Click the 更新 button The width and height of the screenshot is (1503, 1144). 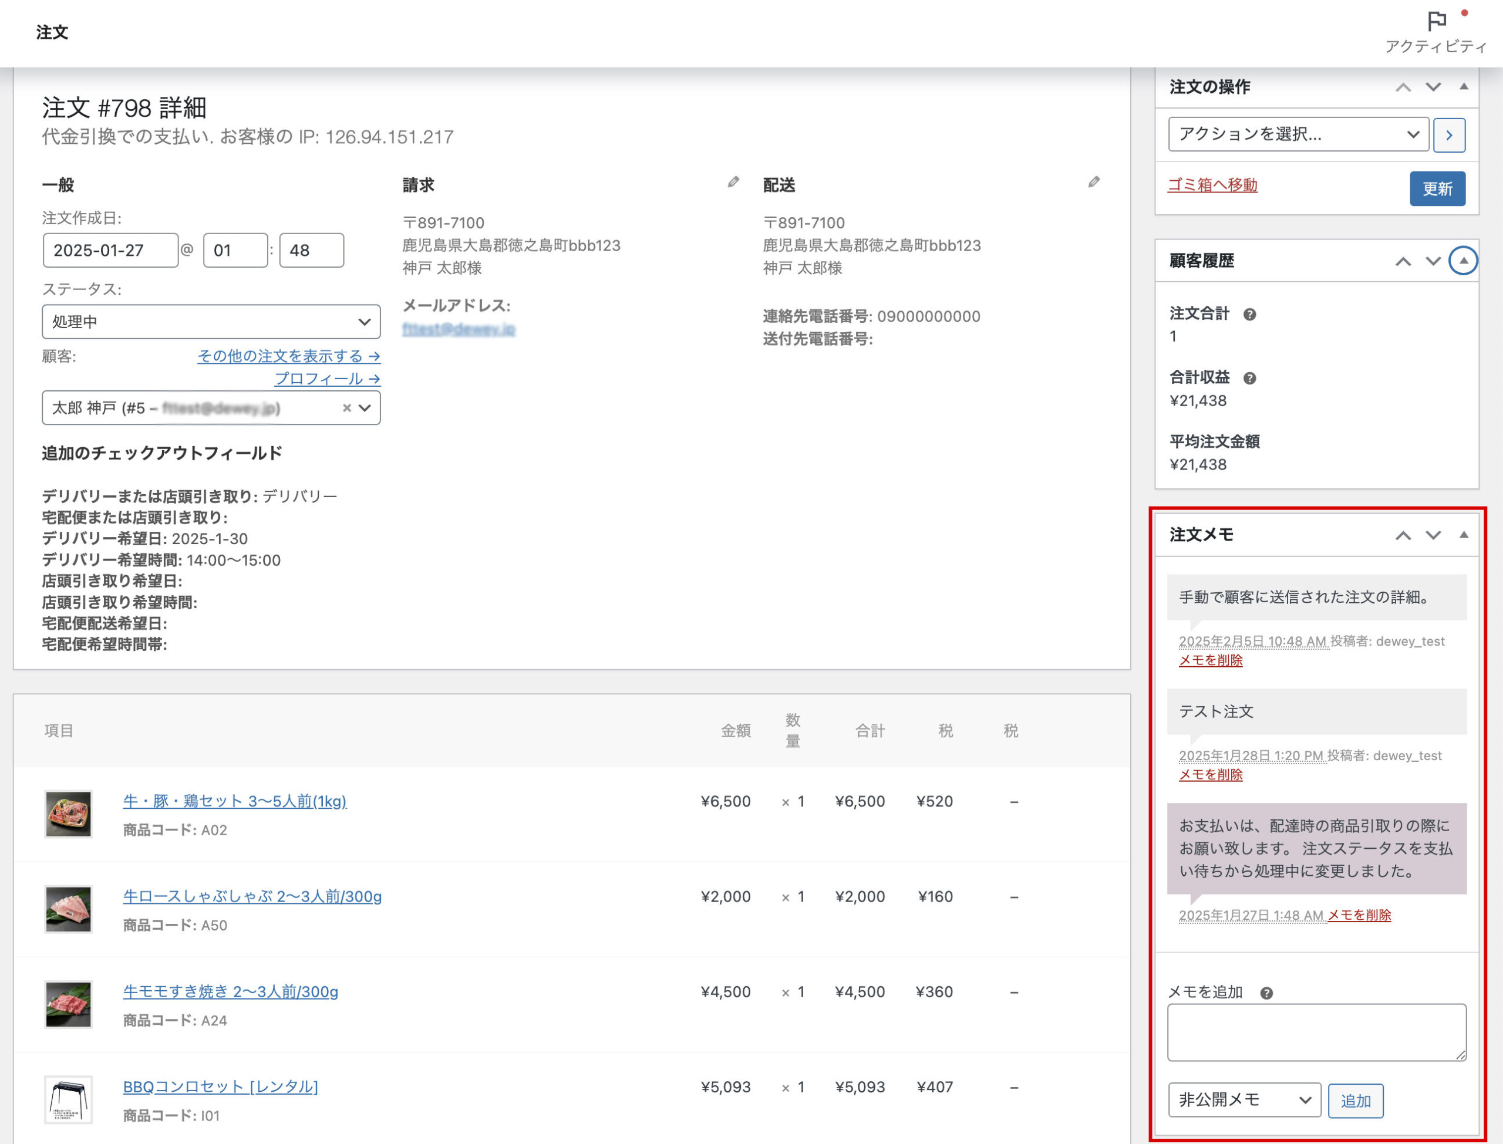pos(1437,188)
